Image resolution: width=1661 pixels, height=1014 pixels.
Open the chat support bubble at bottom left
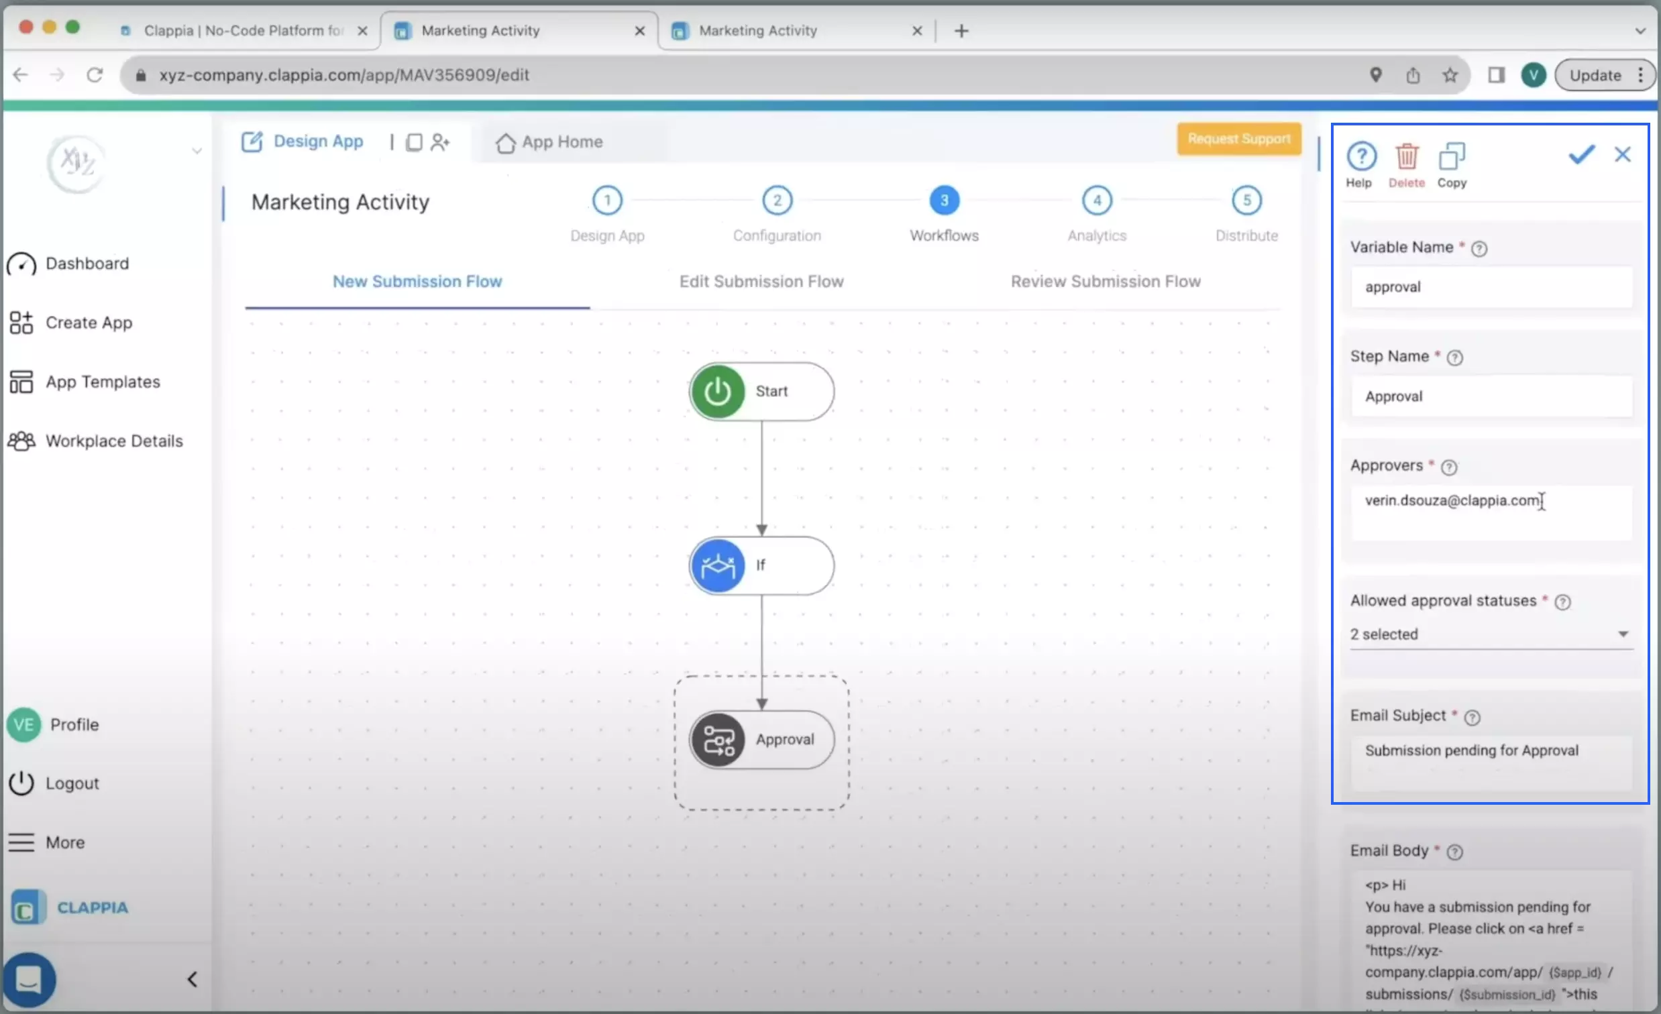coord(30,979)
